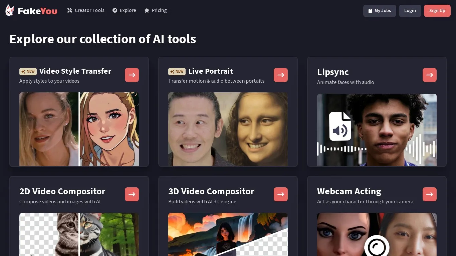Click the sparkle NEW badge on Video Style Transfer
Screen dimensions: 456x256
pyautogui.click(x=28, y=71)
